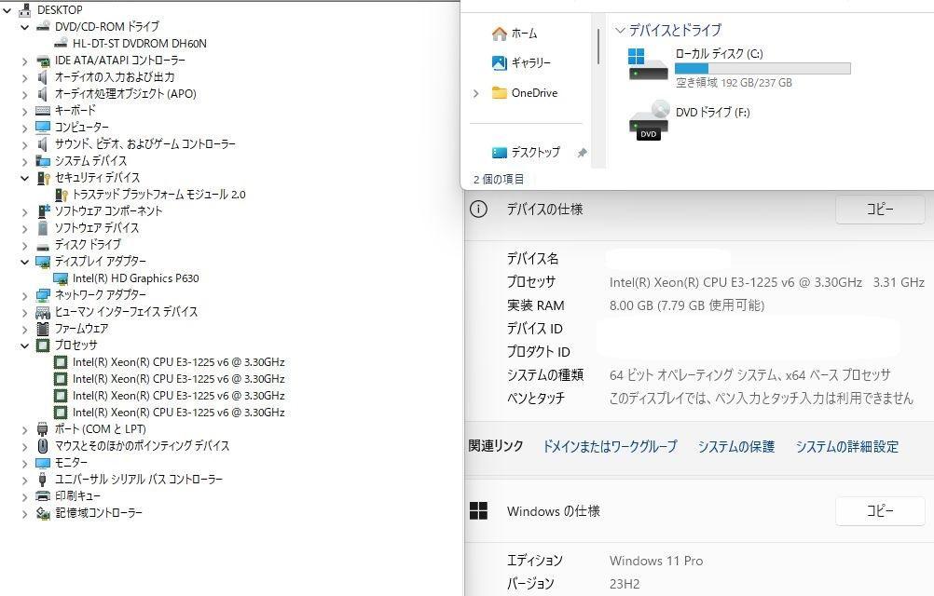The width and height of the screenshot is (934, 596).
Task: Collapse the プロセッサ branch
Action: coord(25,345)
